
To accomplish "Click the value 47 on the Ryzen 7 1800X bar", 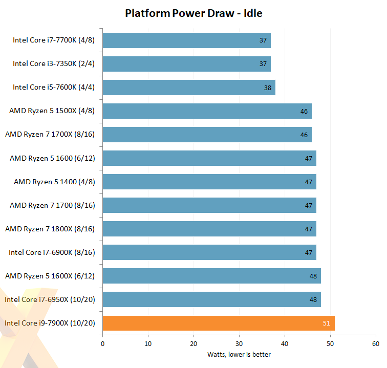I will (x=309, y=229).
